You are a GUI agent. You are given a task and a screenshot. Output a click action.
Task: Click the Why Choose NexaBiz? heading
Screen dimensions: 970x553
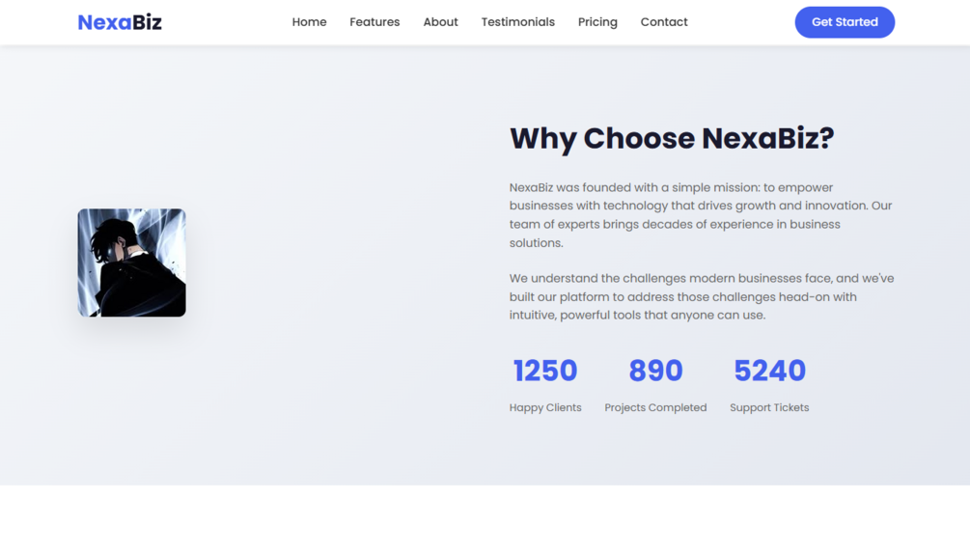672,138
